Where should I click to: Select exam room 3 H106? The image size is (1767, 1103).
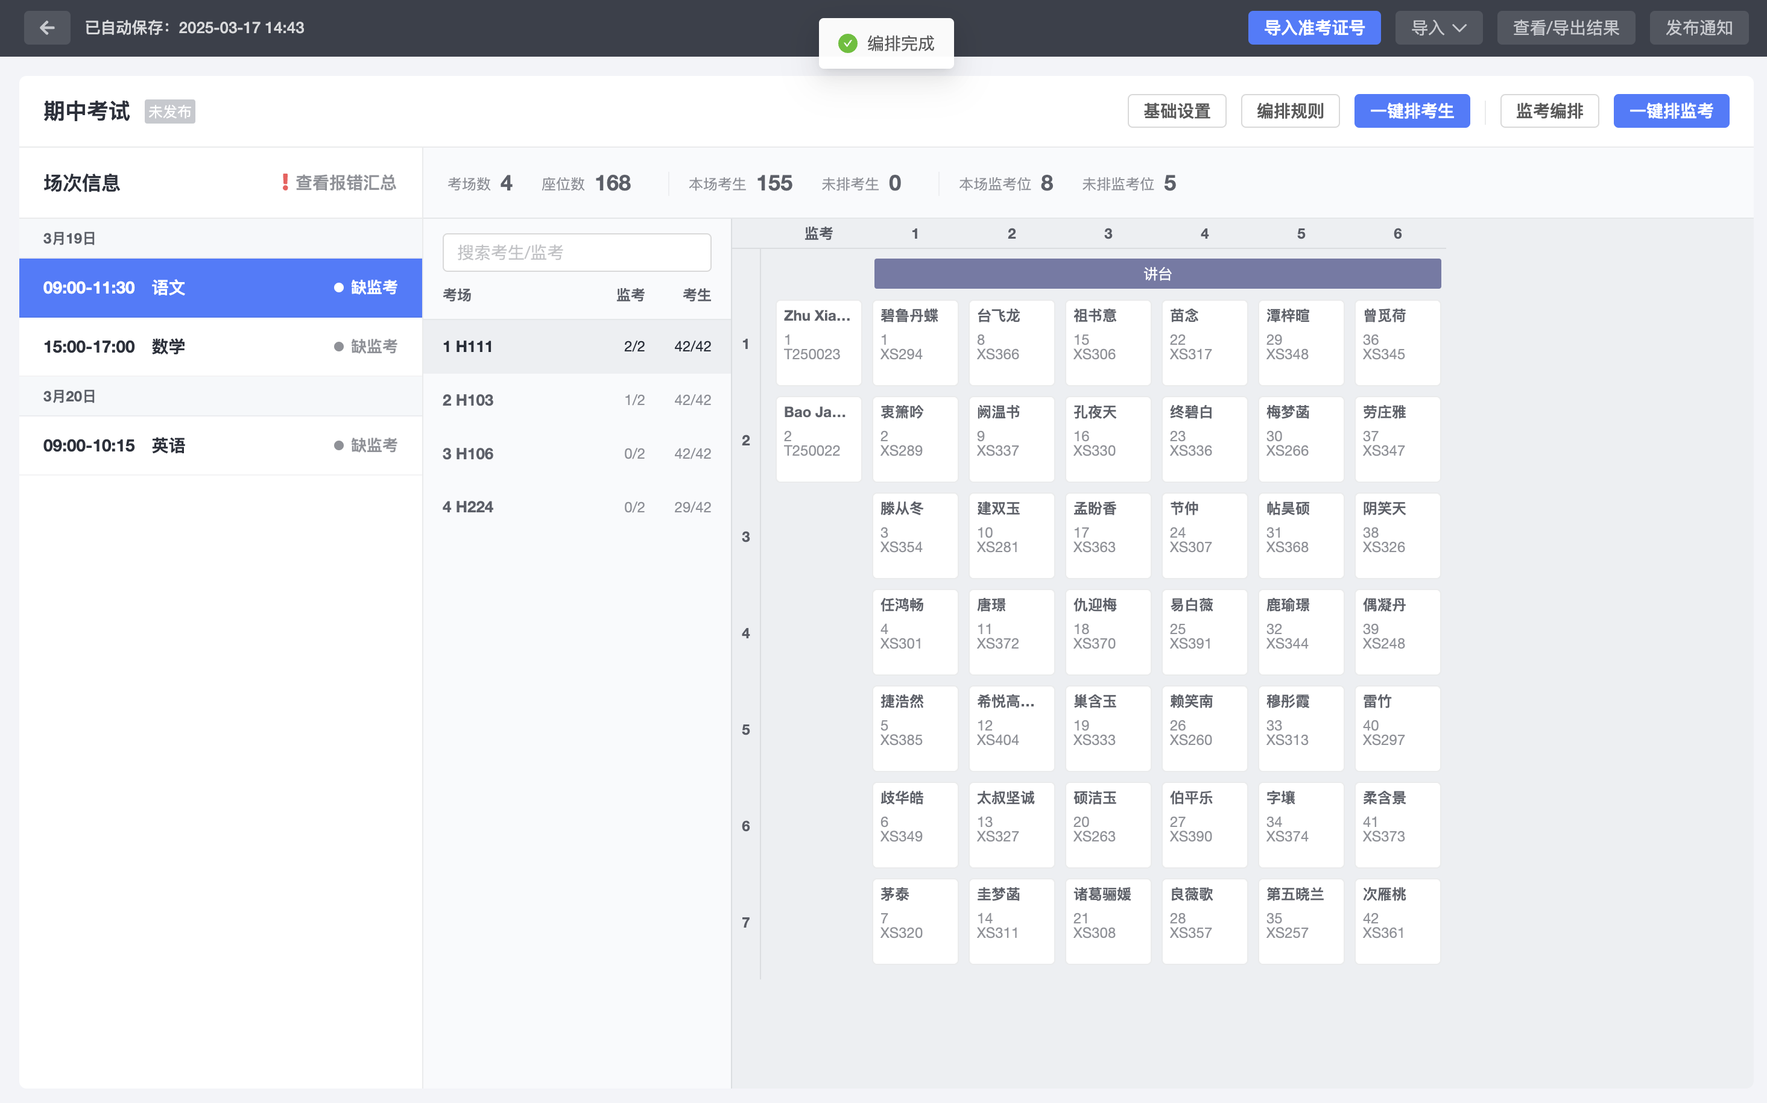pyautogui.click(x=577, y=454)
